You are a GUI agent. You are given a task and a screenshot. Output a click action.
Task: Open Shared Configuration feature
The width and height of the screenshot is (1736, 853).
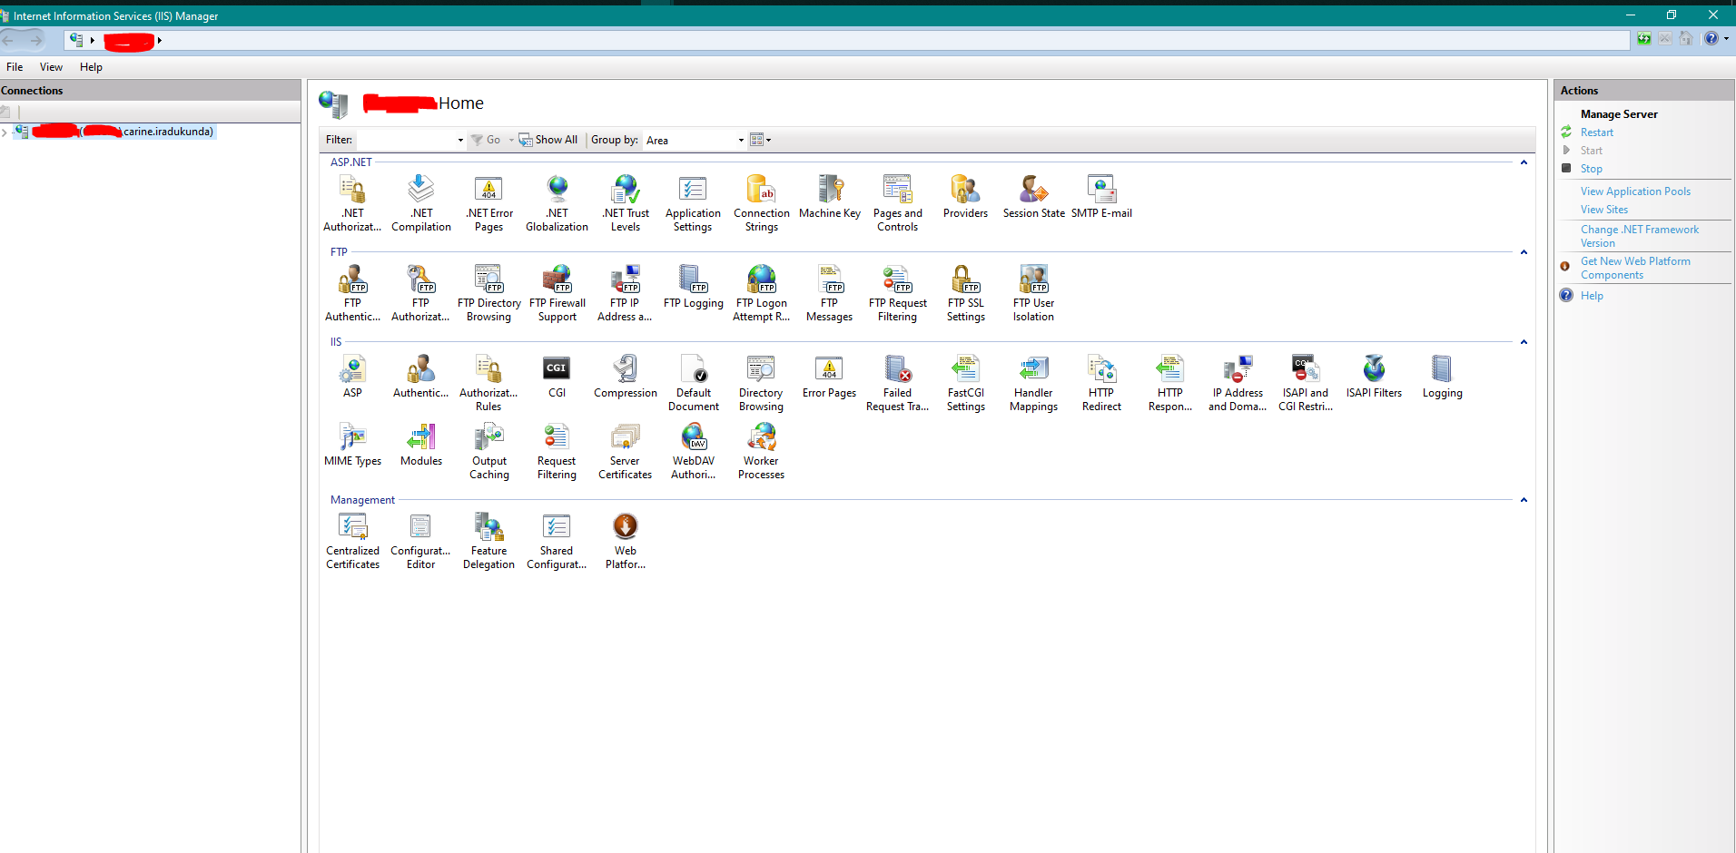tap(557, 541)
